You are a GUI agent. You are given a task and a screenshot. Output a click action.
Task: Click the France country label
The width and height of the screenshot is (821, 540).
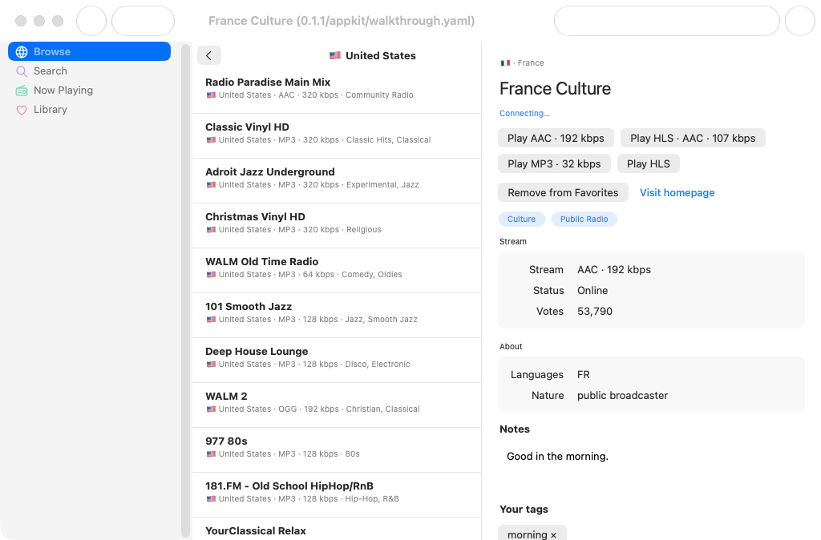pos(531,62)
